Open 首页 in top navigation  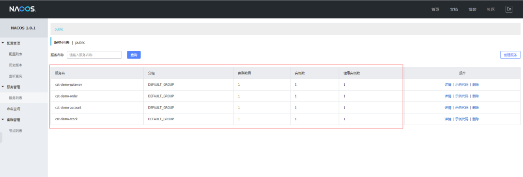tap(435, 9)
